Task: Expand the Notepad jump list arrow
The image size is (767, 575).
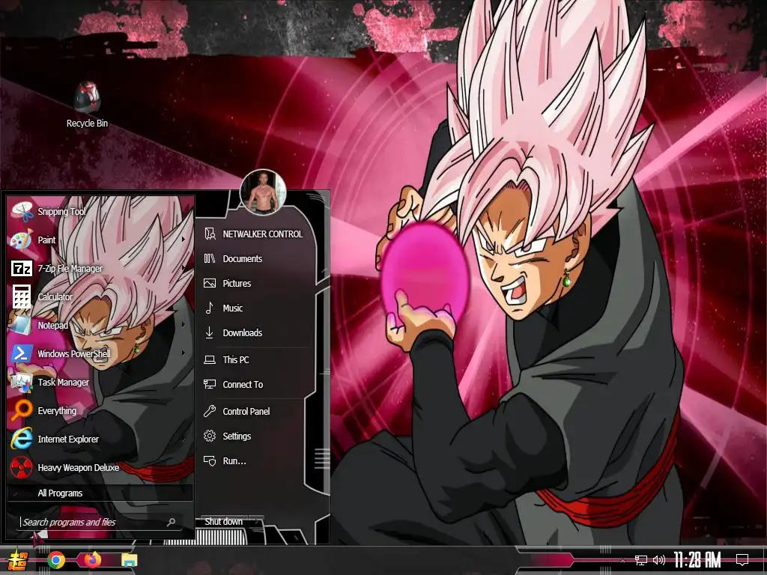Action: click(x=184, y=325)
